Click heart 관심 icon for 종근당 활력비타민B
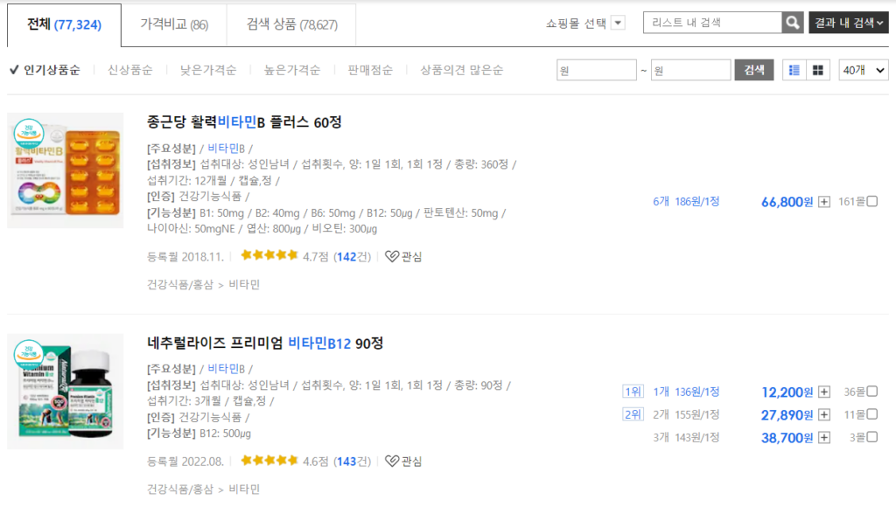The image size is (896, 507). pos(403,256)
